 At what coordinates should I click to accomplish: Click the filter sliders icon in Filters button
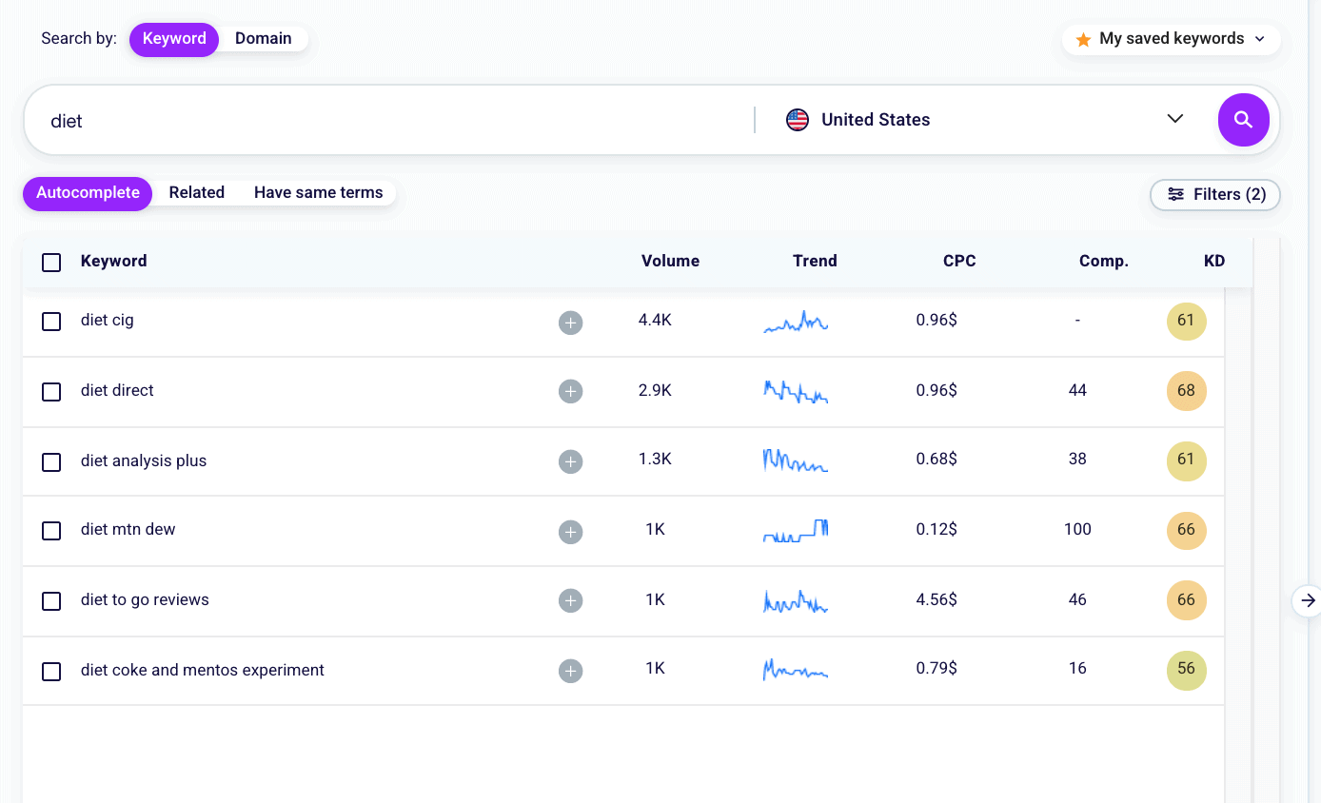[1175, 194]
